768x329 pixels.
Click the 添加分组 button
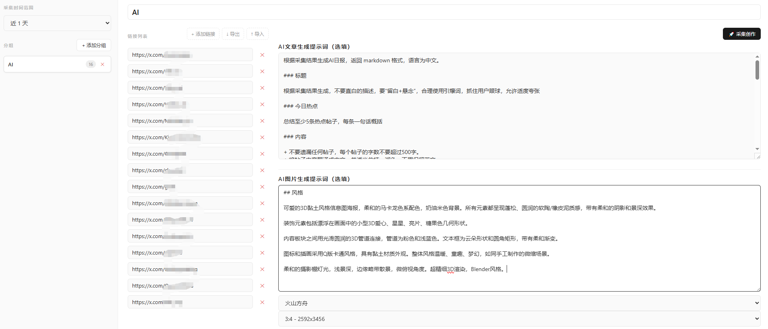94,45
